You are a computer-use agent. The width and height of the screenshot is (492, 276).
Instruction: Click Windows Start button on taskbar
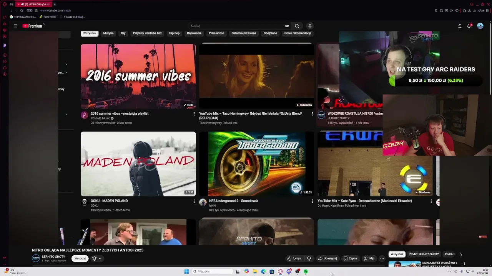(186, 271)
